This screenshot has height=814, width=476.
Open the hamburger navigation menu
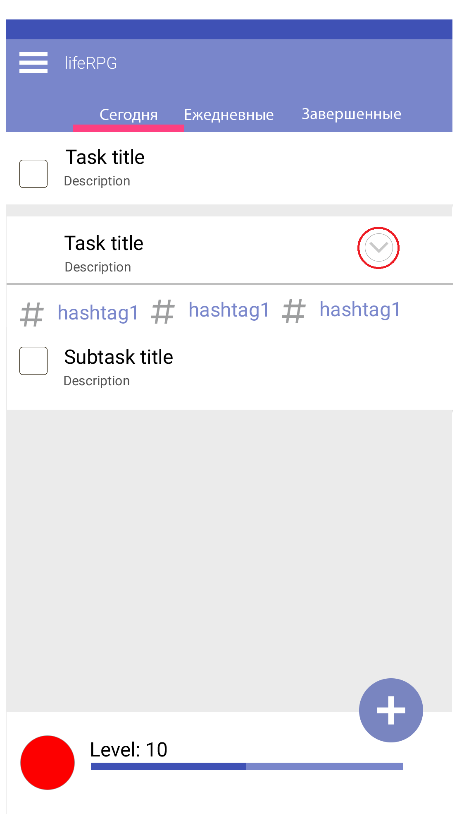(33, 63)
